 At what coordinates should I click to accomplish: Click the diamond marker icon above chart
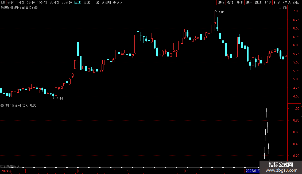click(x=280, y=8)
